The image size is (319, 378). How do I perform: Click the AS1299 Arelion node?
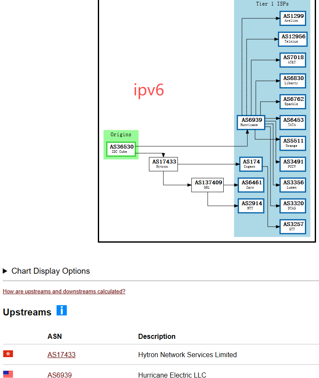[293, 18]
